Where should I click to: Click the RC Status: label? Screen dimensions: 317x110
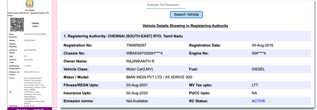198,101
